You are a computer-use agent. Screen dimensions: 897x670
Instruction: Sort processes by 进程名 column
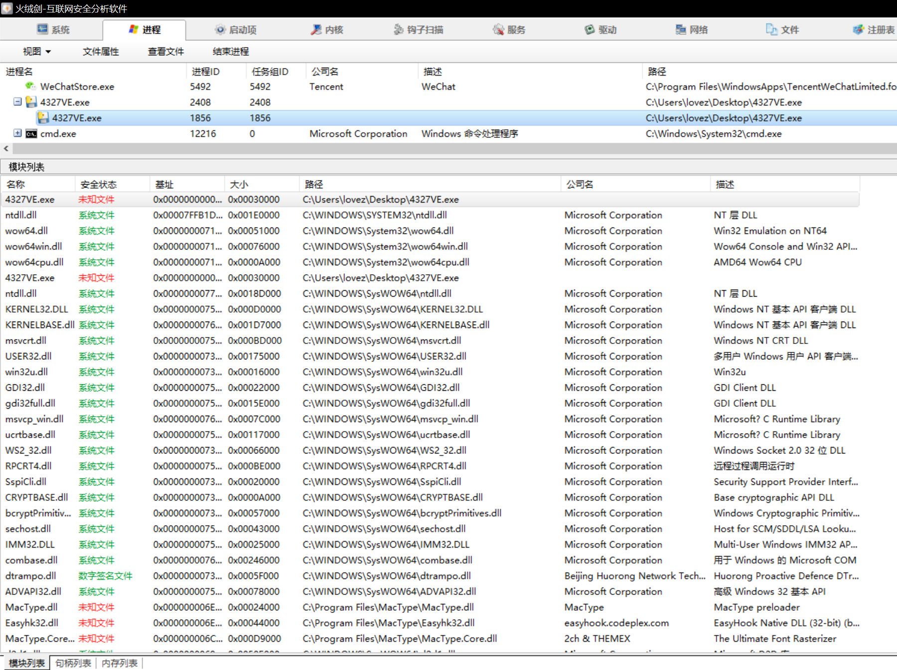click(x=94, y=71)
